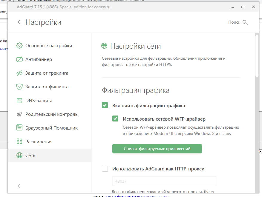Click the proxy port field showing 49037
262x197 pixels.
click(164, 181)
